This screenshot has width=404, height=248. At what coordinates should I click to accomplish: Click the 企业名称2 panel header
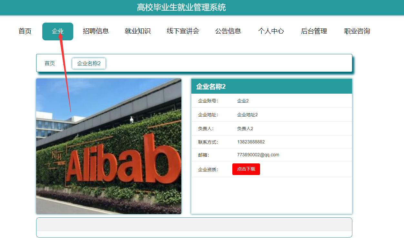point(272,87)
